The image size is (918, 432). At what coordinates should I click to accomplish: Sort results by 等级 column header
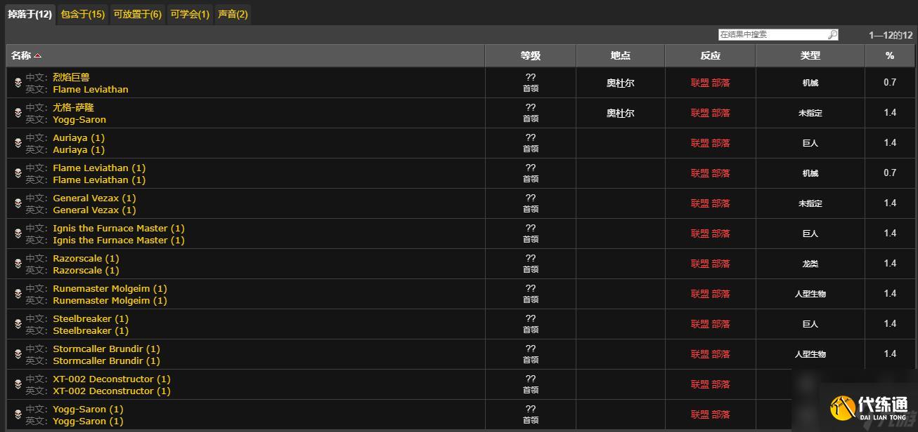[x=530, y=55]
